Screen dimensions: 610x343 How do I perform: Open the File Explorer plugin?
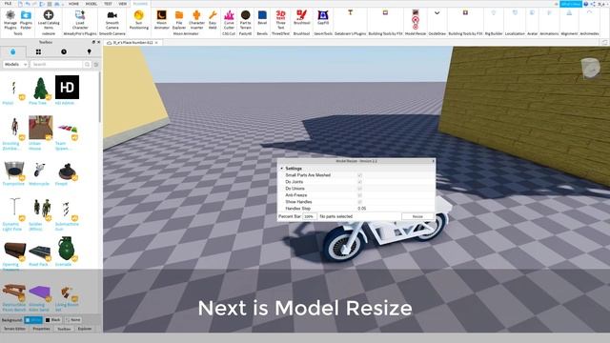tap(179, 20)
